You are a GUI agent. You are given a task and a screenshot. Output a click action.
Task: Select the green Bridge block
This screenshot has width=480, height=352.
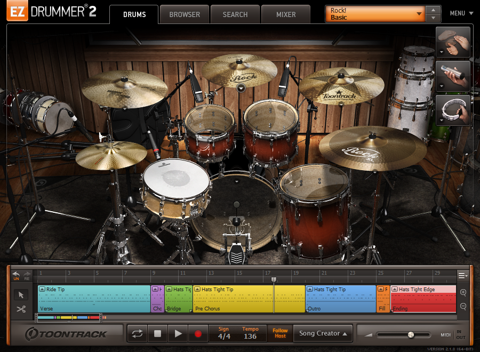179,299
